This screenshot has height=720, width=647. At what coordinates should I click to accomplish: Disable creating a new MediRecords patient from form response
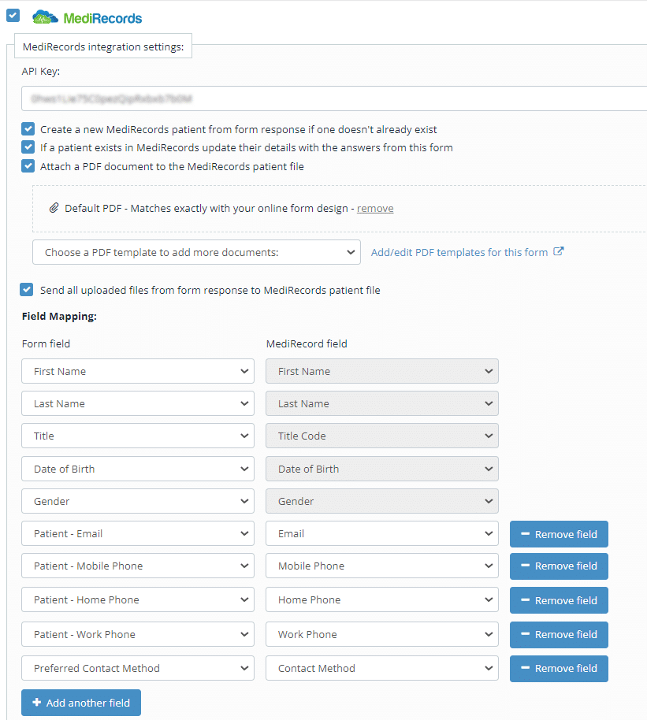tap(26, 128)
